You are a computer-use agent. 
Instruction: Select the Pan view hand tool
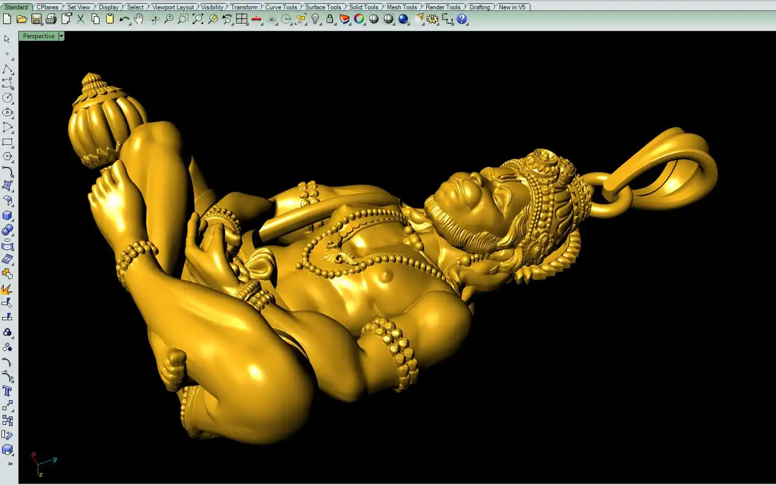139,19
